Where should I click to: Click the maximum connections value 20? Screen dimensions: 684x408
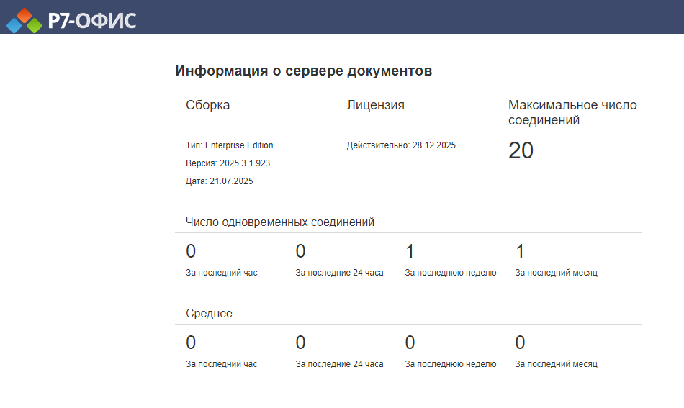(521, 151)
